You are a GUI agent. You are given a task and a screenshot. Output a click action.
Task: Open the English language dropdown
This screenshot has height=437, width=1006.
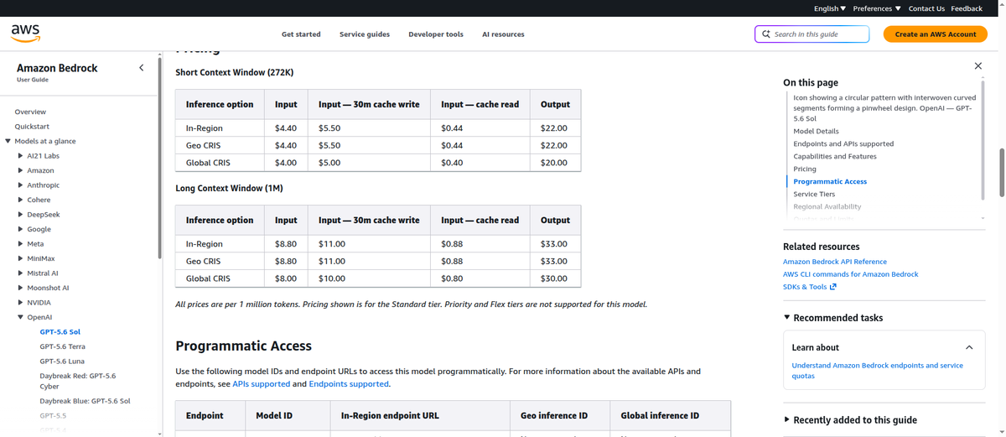(x=830, y=8)
